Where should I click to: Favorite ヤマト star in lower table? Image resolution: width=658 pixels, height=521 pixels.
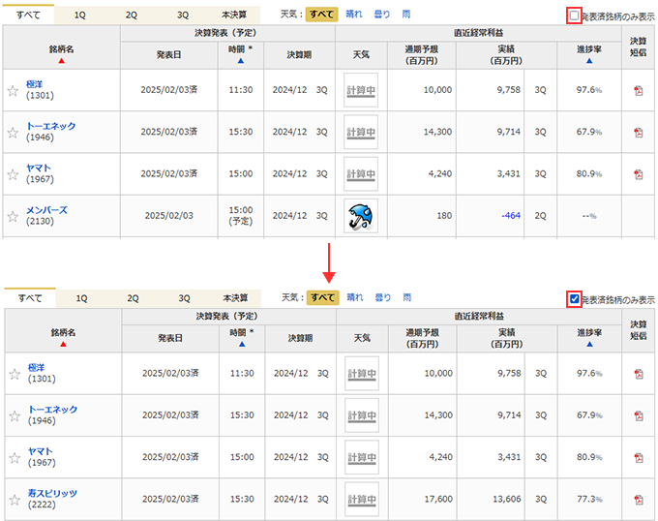[x=15, y=458]
